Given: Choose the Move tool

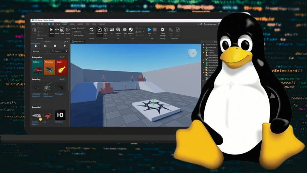Looking at the screenshot, I should coord(57,31).
